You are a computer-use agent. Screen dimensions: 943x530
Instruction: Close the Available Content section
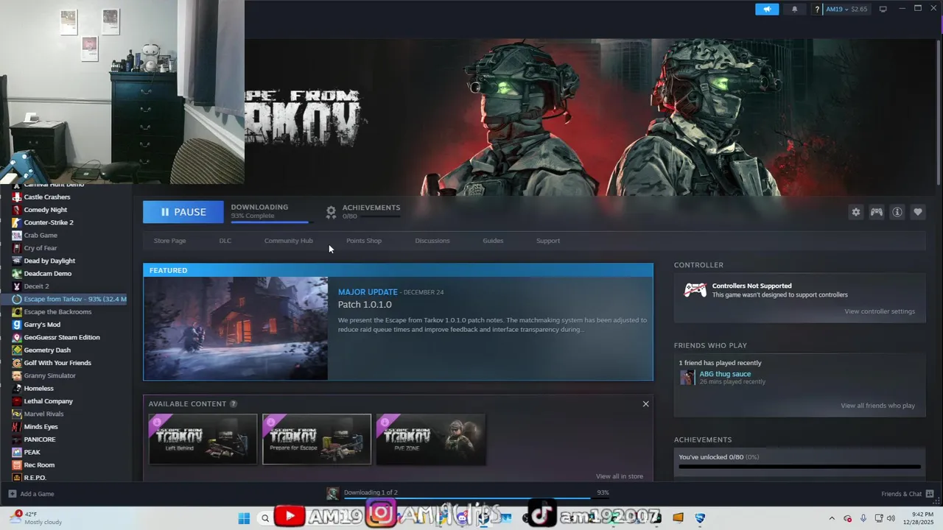coord(646,404)
